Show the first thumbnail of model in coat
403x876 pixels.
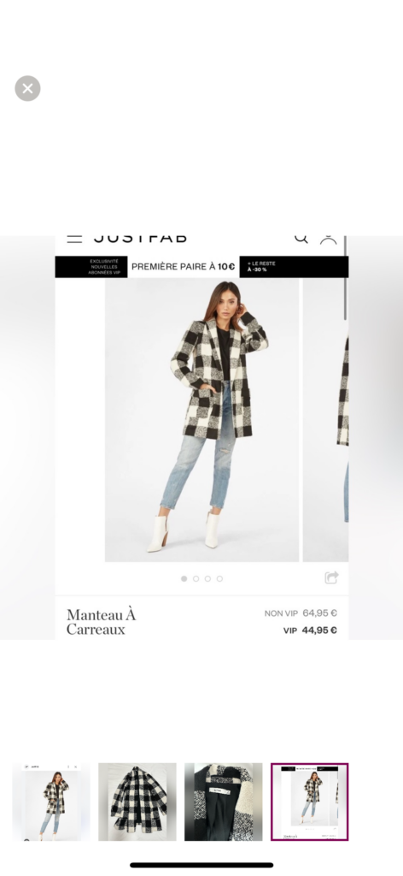coord(51,802)
